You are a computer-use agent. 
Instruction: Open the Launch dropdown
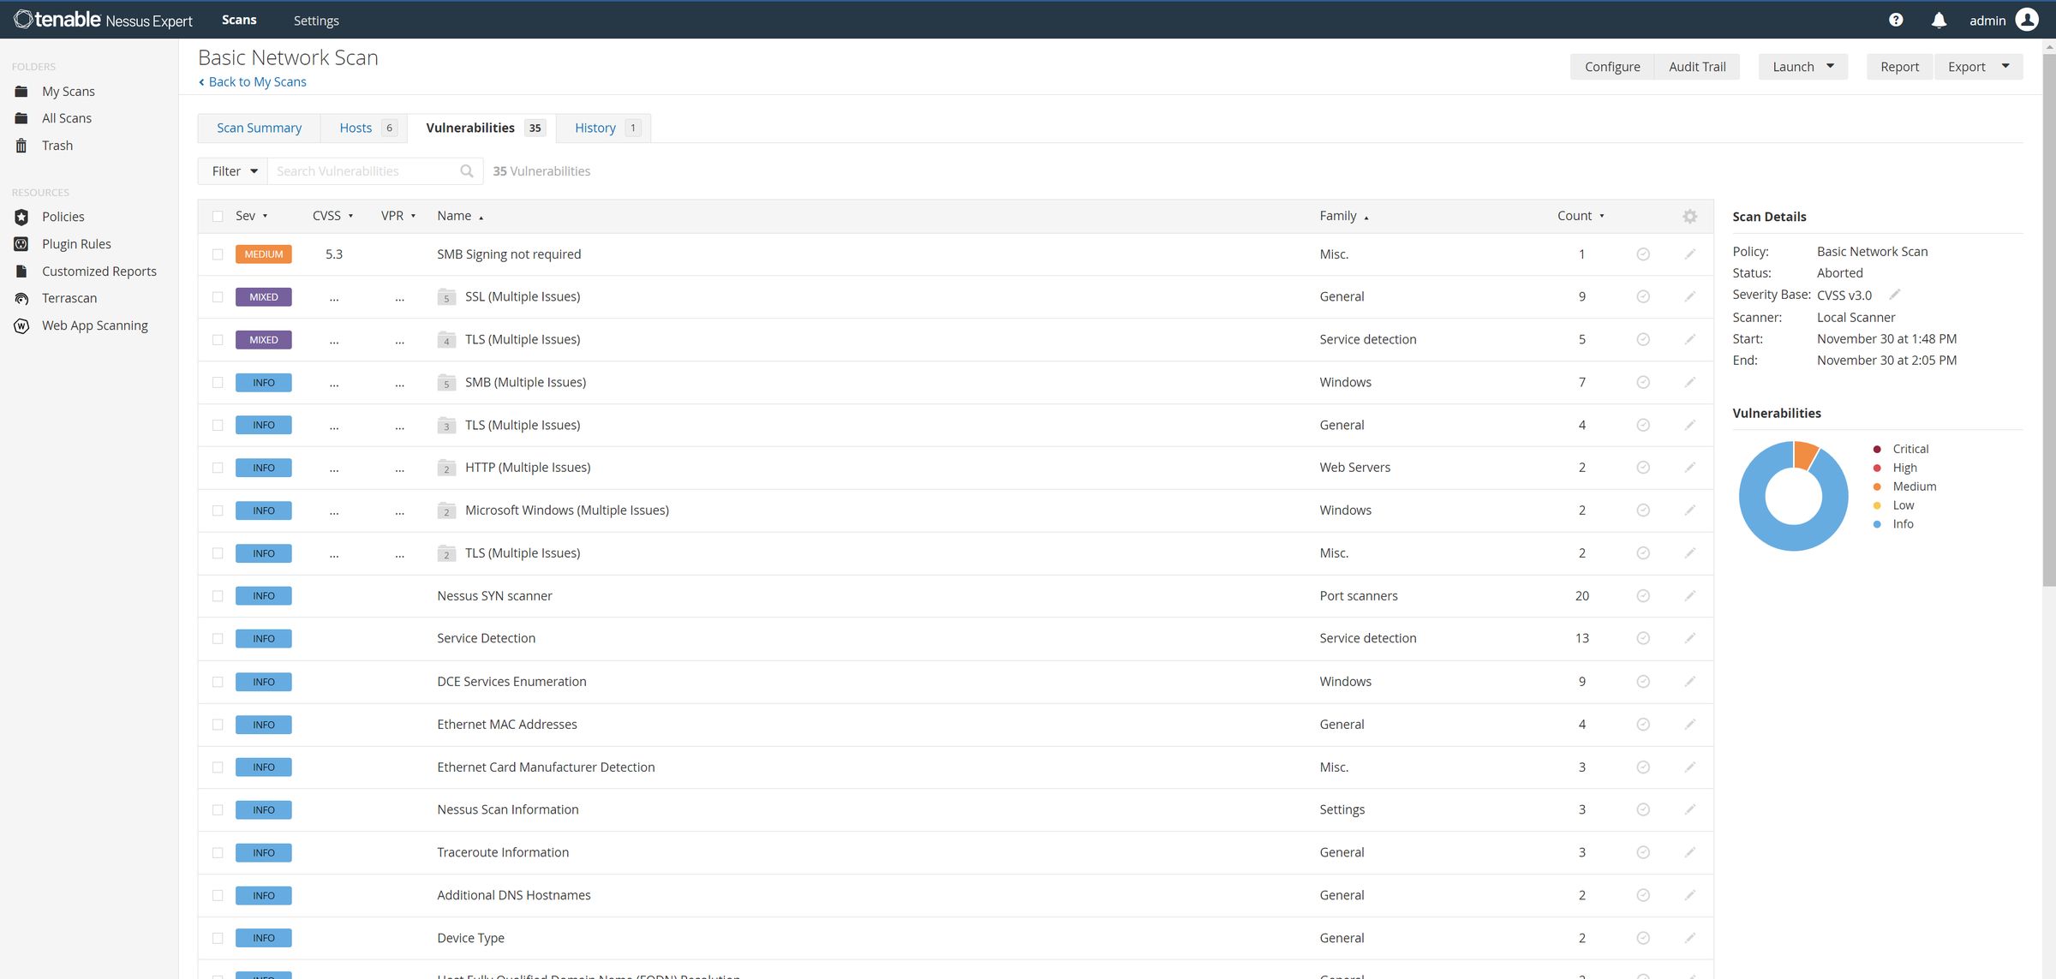tap(1802, 66)
